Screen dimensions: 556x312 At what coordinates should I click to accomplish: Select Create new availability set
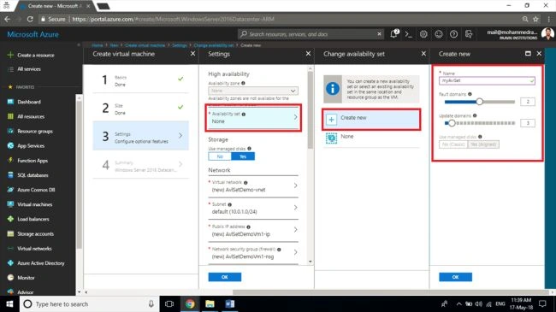tap(371, 120)
